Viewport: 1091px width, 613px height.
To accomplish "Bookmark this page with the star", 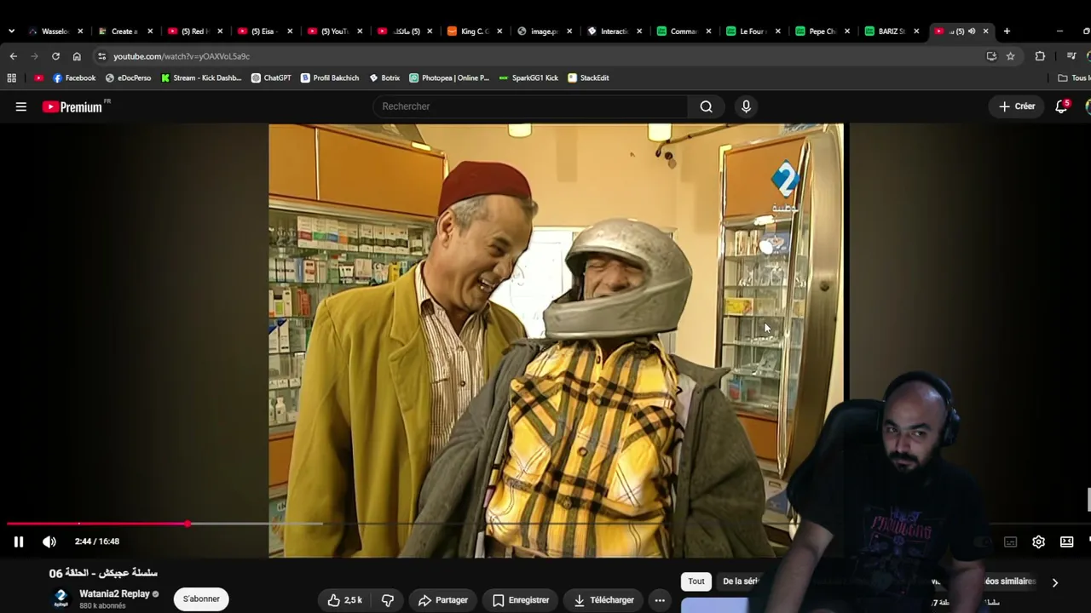I will click(x=1010, y=56).
